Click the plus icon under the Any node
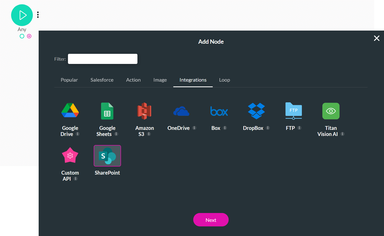The width and height of the screenshot is (384, 236). pyautogui.click(x=29, y=36)
